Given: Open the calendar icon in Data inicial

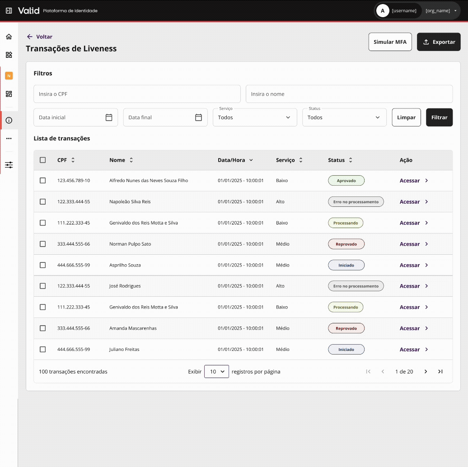Looking at the screenshot, I should tap(109, 117).
